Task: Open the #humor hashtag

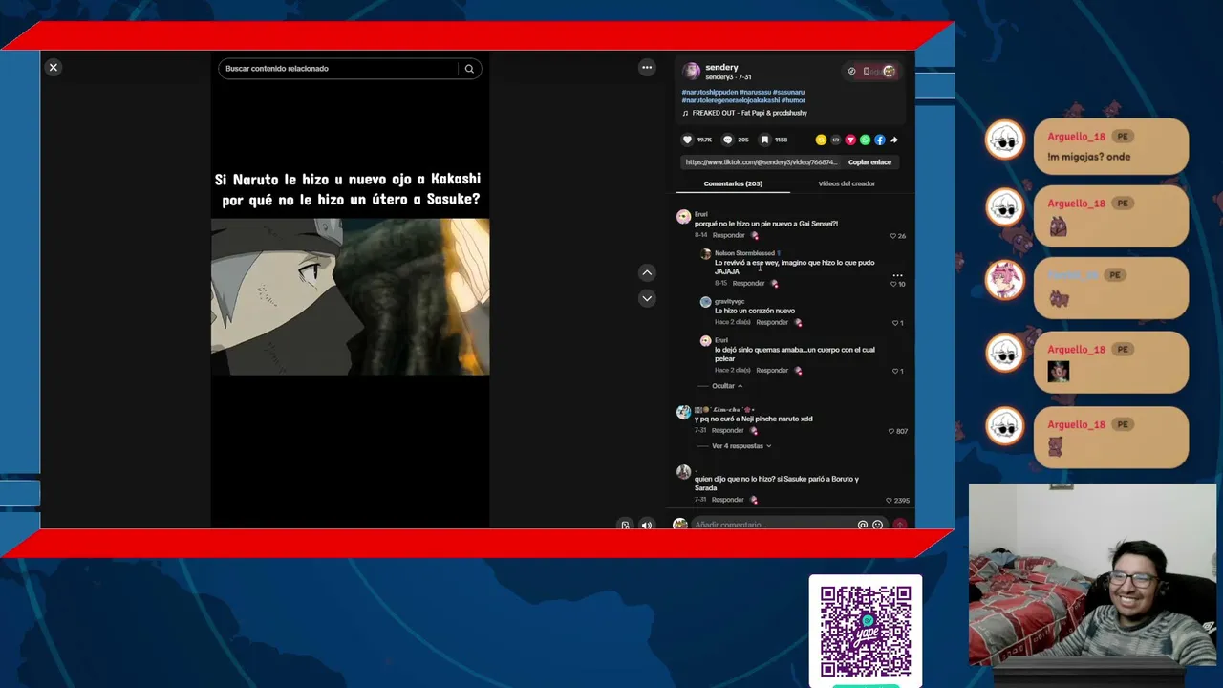Action: tap(793, 100)
